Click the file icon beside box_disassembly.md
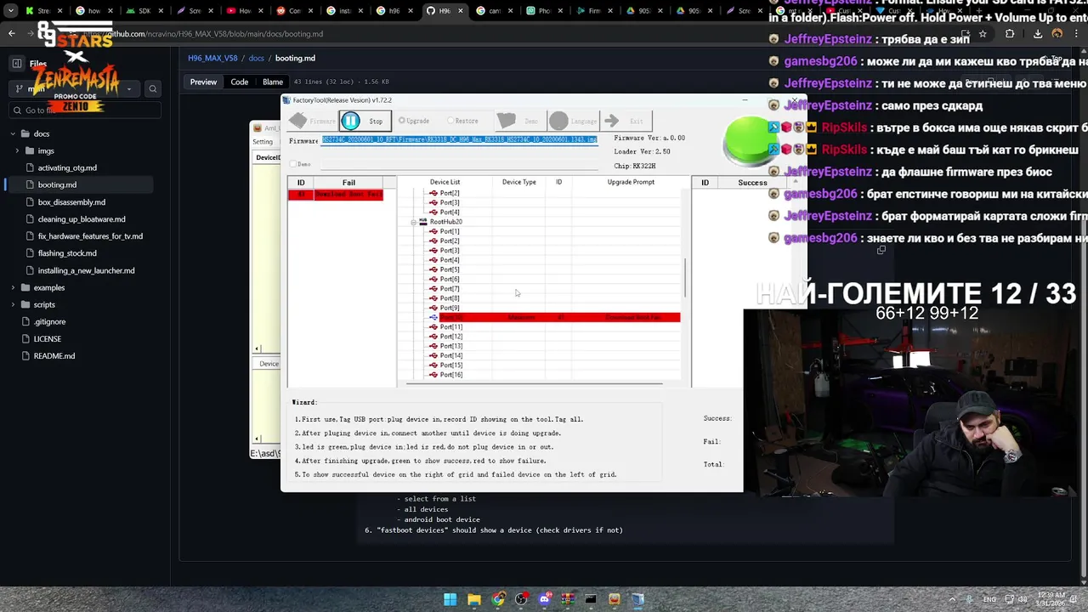Screen dimensions: 1088x612 pyautogui.click(x=30, y=202)
